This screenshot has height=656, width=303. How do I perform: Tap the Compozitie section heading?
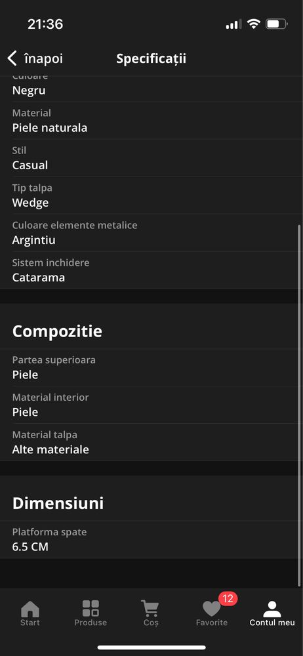tap(57, 331)
